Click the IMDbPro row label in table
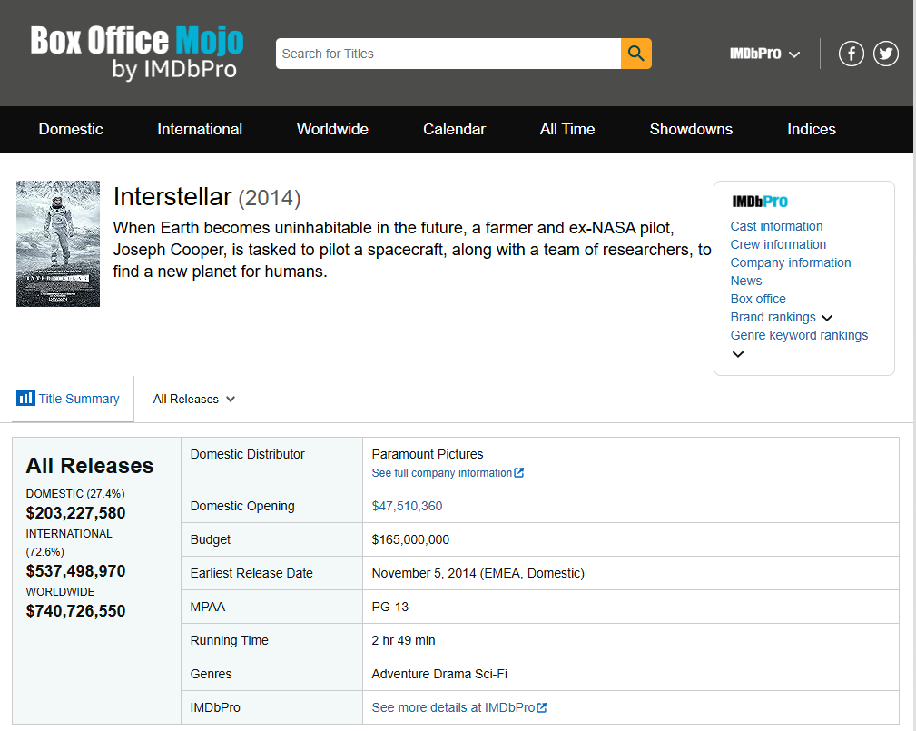 [215, 707]
